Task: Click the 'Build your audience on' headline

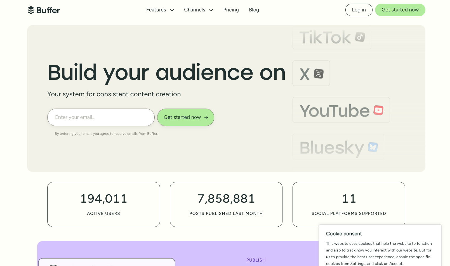Action: [167, 73]
